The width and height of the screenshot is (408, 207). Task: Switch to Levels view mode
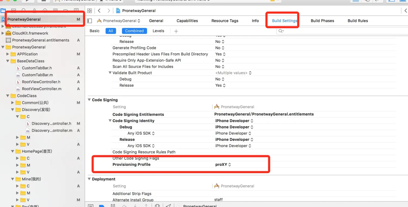[x=158, y=31]
